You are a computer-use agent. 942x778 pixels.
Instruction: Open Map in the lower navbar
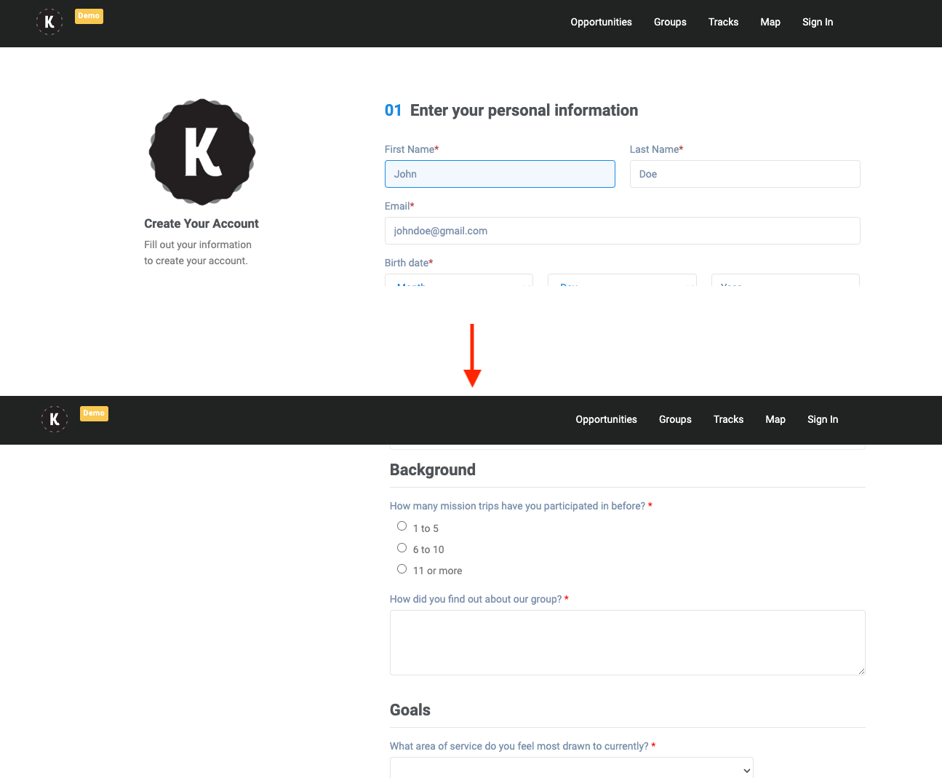click(x=775, y=419)
